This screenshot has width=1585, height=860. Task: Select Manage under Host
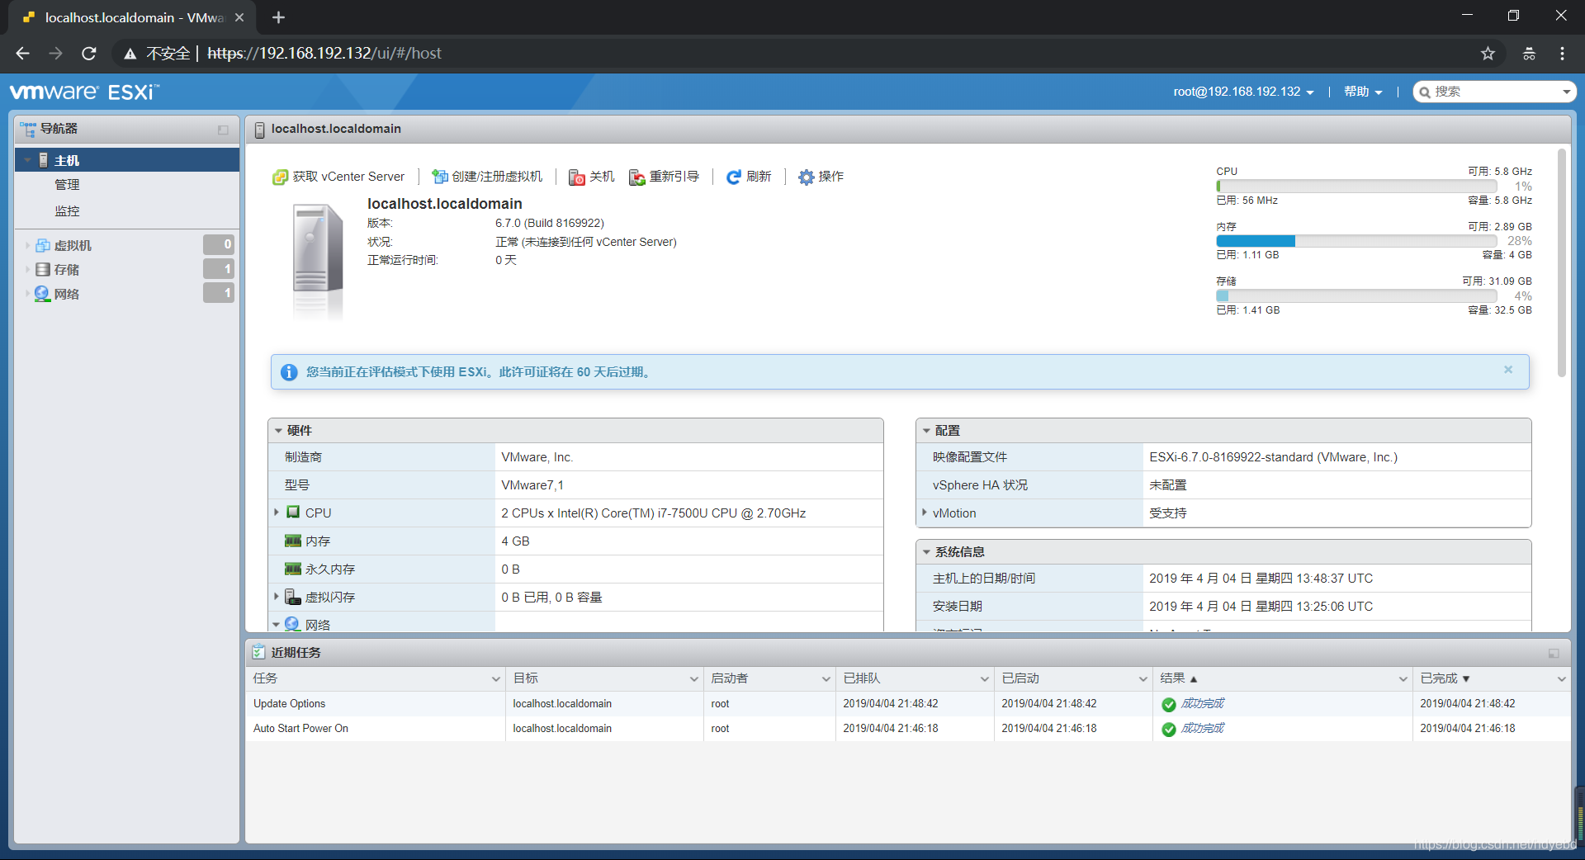tap(67, 185)
